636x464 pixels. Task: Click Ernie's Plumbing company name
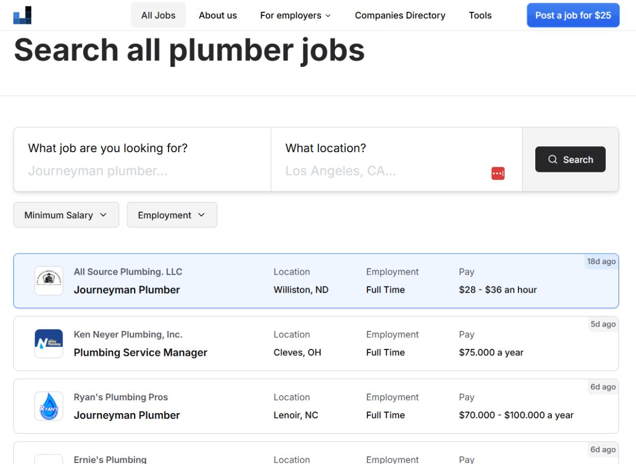coord(110,459)
